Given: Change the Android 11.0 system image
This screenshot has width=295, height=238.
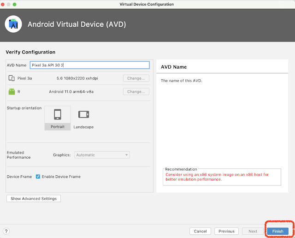Looking at the screenshot, I should point(136,91).
